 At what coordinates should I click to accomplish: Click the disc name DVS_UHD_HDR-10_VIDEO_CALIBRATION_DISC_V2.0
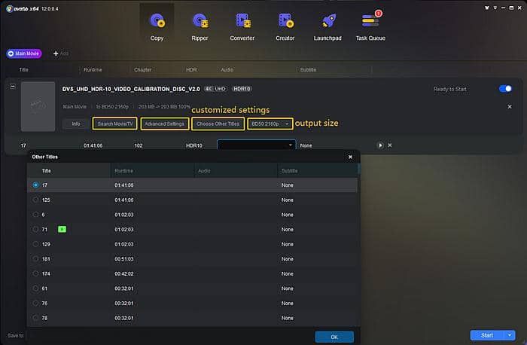(x=131, y=89)
